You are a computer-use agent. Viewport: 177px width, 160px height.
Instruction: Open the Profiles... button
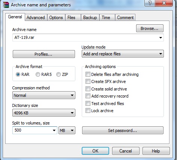point(44,54)
